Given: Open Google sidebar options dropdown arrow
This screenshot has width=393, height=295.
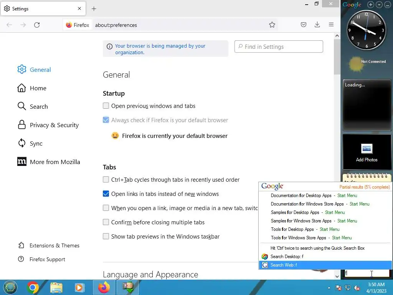Looking at the screenshot, I should [379, 5].
